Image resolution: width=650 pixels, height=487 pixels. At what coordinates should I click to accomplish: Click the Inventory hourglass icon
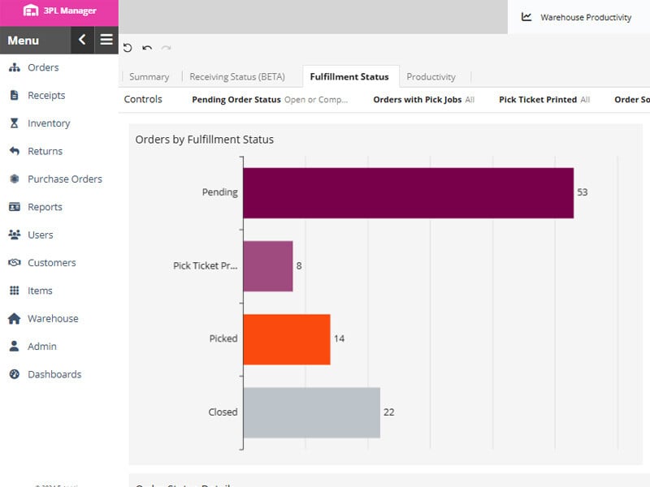point(15,123)
